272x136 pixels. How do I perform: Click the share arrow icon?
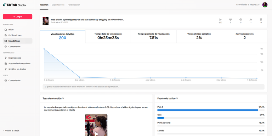click(x=251, y=19)
